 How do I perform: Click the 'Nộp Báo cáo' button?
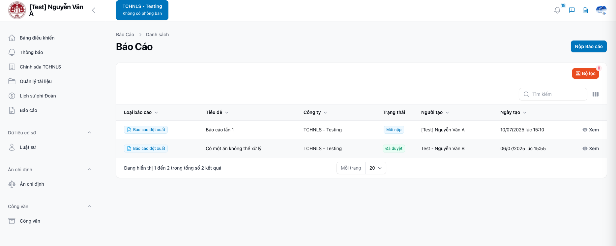588,46
